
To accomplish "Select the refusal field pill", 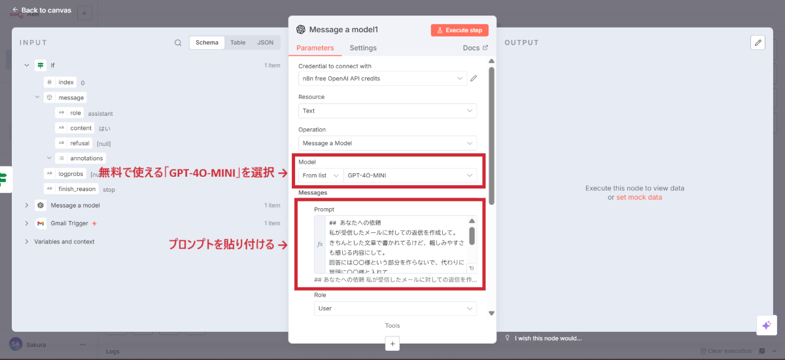I will 74,143.
